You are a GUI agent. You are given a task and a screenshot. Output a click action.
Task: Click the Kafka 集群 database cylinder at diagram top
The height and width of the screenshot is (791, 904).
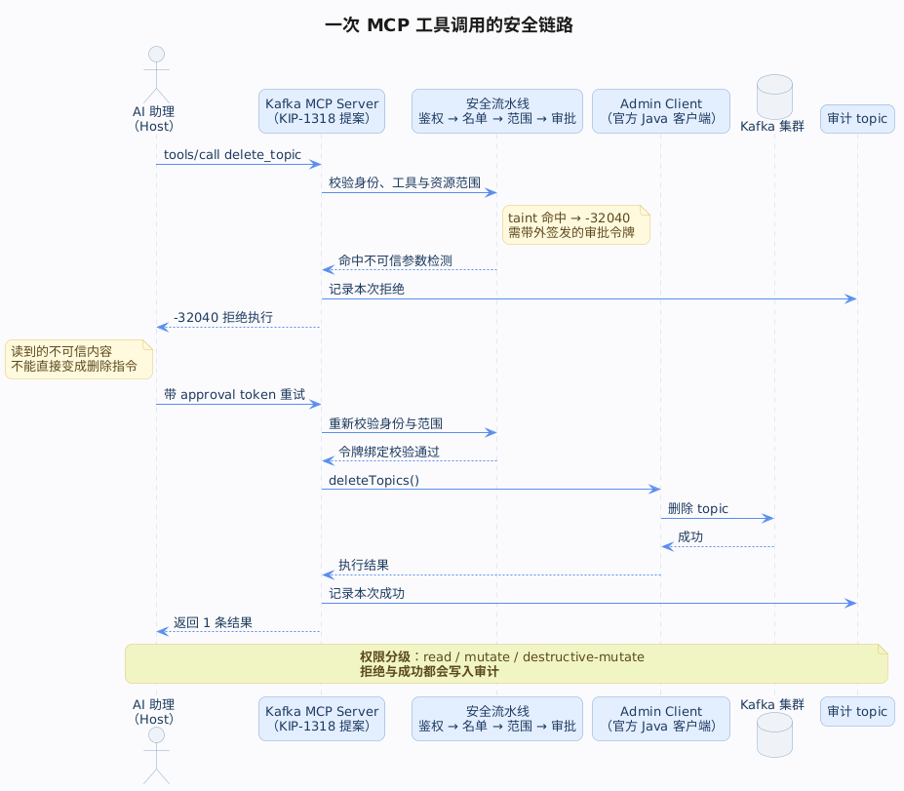click(x=773, y=97)
